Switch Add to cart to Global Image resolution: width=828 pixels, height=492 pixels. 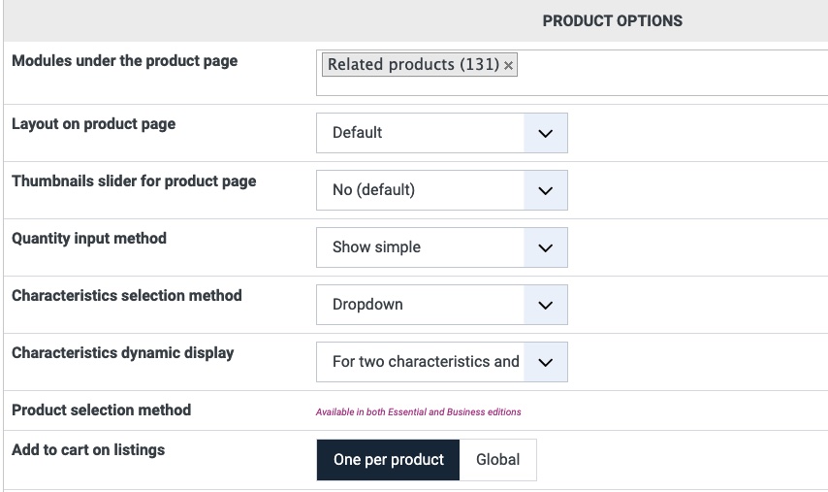[x=497, y=460]
